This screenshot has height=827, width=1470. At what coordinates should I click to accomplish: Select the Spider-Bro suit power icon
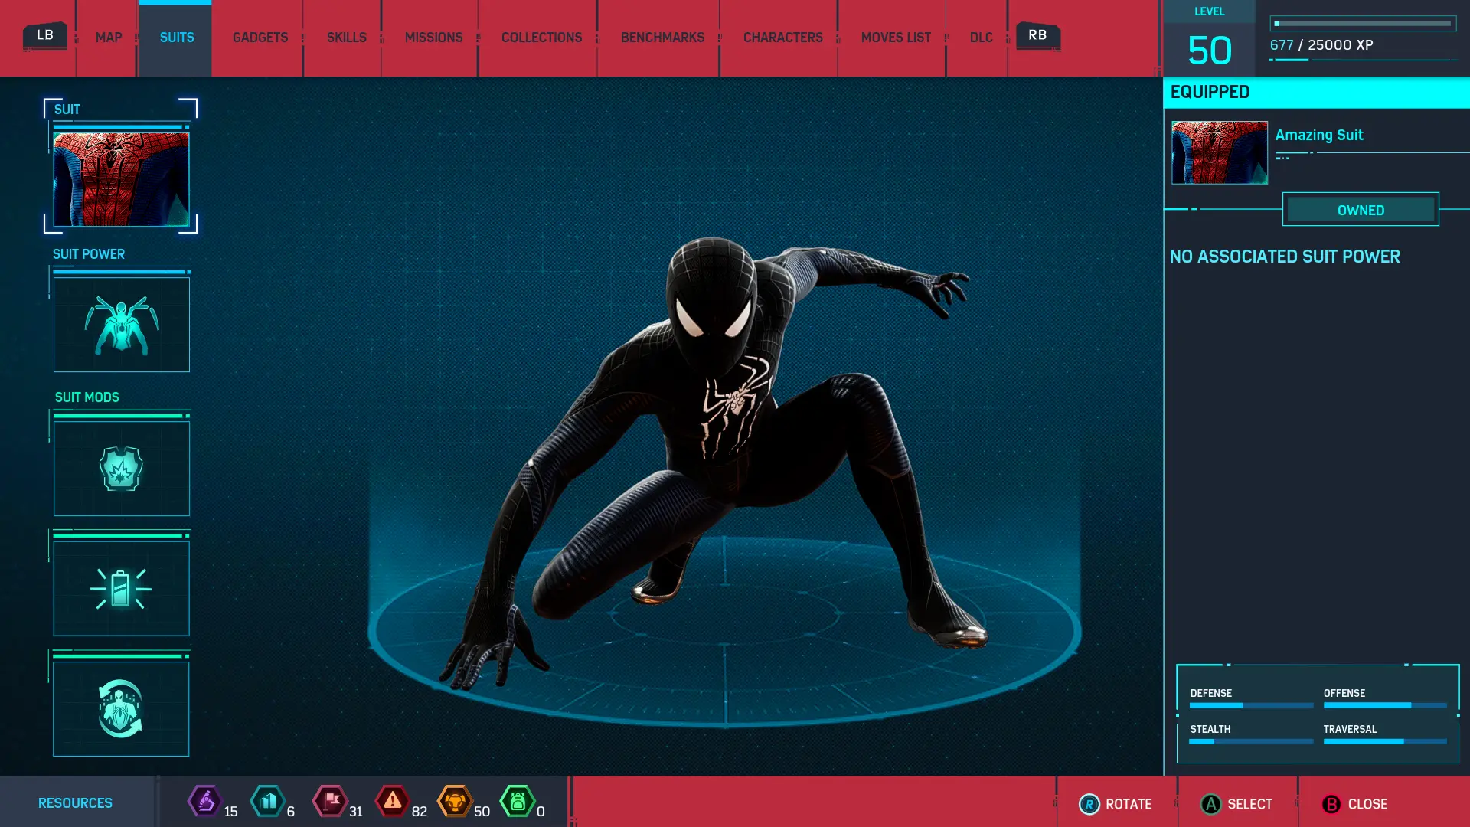pyautogui.click(x=122, y=325)
